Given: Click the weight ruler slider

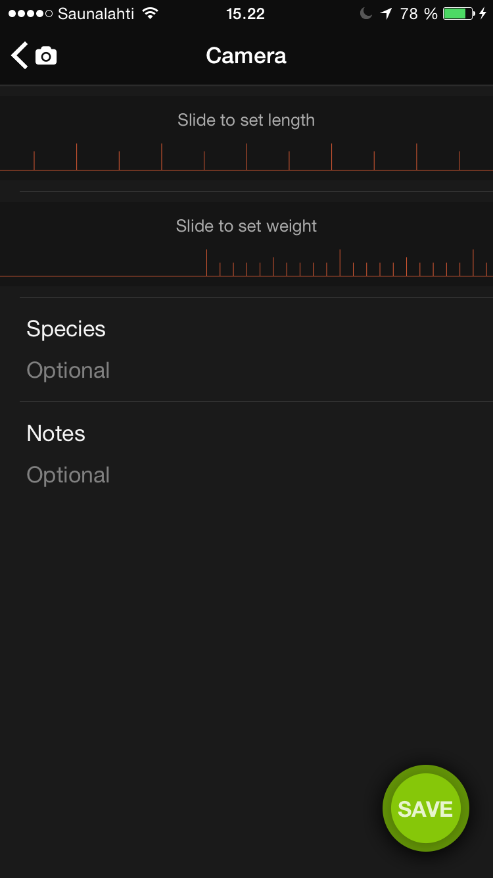Looking at the screenshot, I should coord(246,263).
